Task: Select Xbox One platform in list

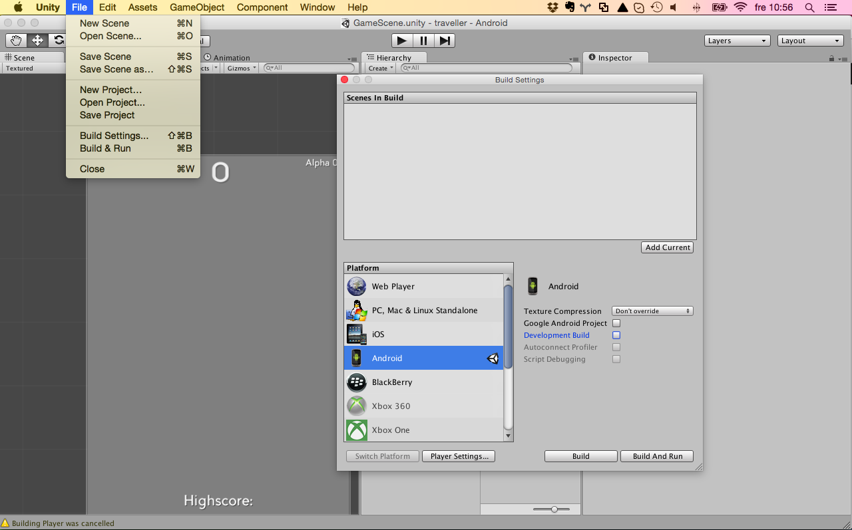Action: (x=424, y=430)
